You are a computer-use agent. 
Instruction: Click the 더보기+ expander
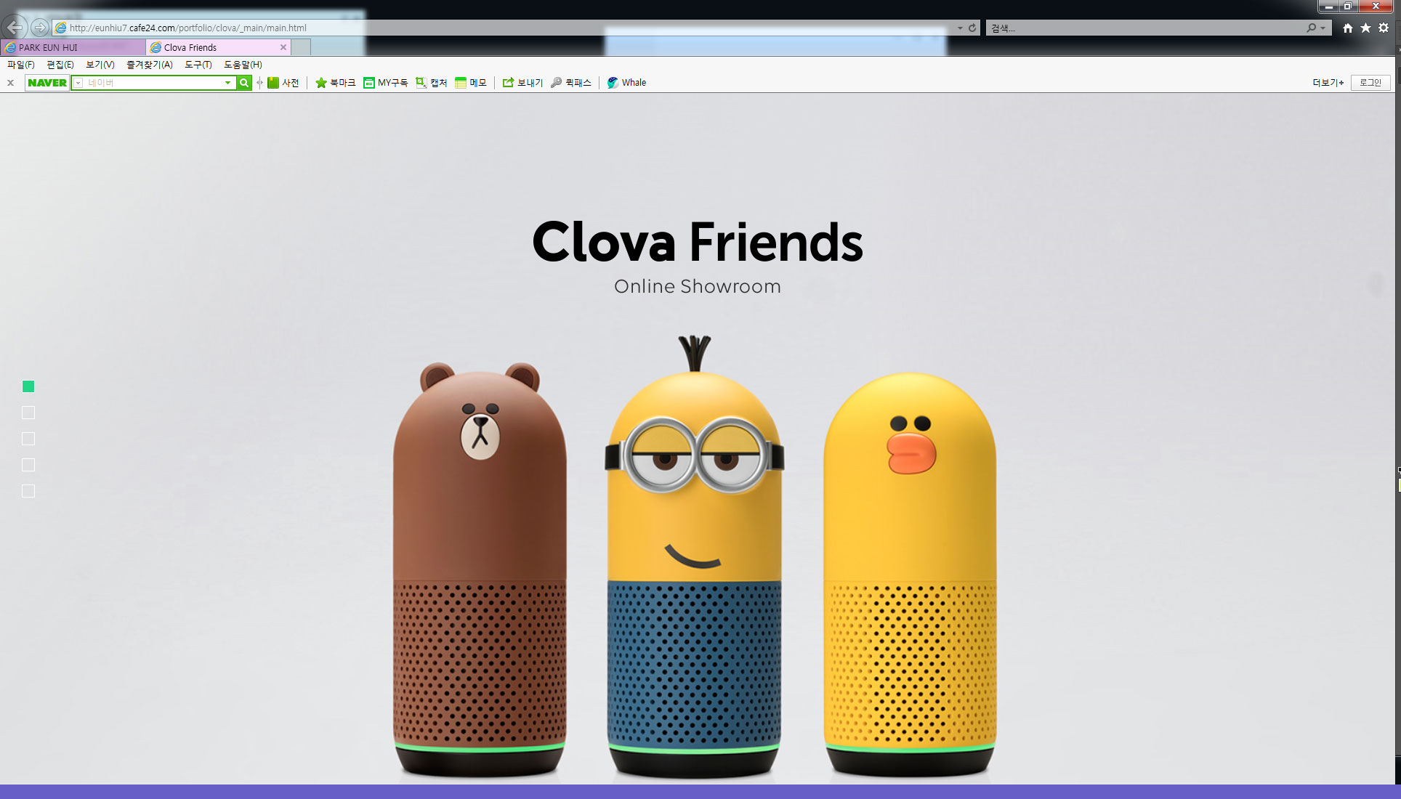[1328, 83]
